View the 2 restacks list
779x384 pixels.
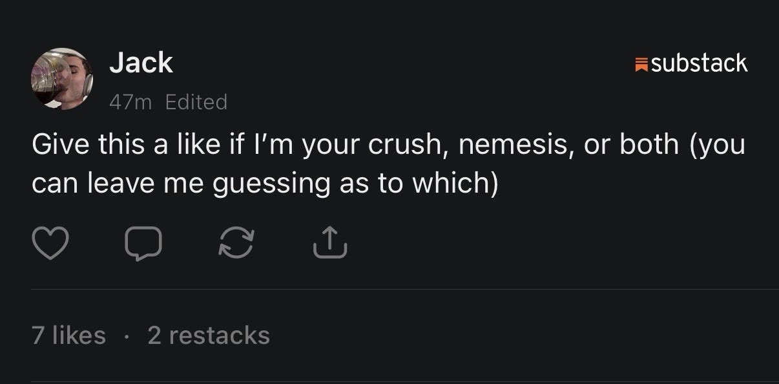coord(208,335)
